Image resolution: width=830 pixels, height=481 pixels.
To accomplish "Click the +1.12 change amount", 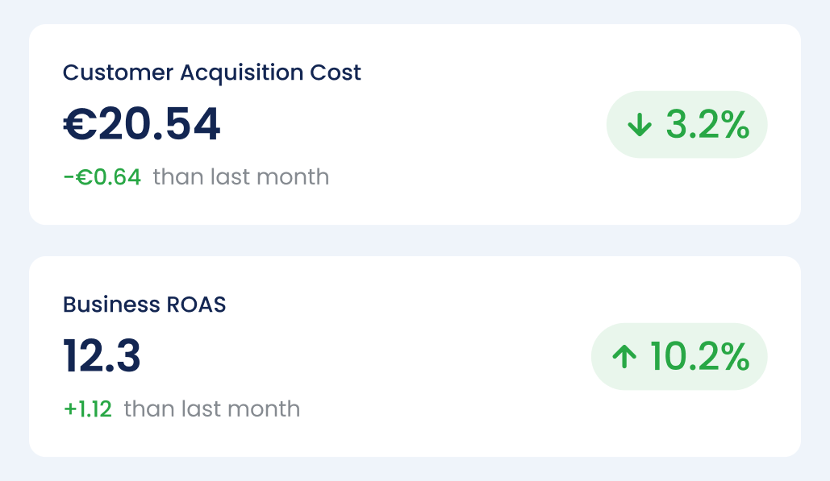I will click(x=88, y=408).
